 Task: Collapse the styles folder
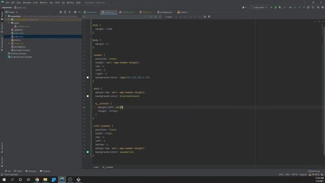click(9, 23)
